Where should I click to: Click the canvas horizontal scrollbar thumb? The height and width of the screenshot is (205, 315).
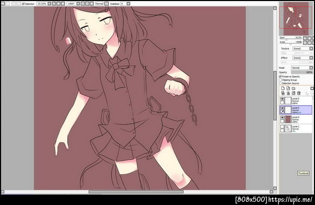(x=136, y=192)
